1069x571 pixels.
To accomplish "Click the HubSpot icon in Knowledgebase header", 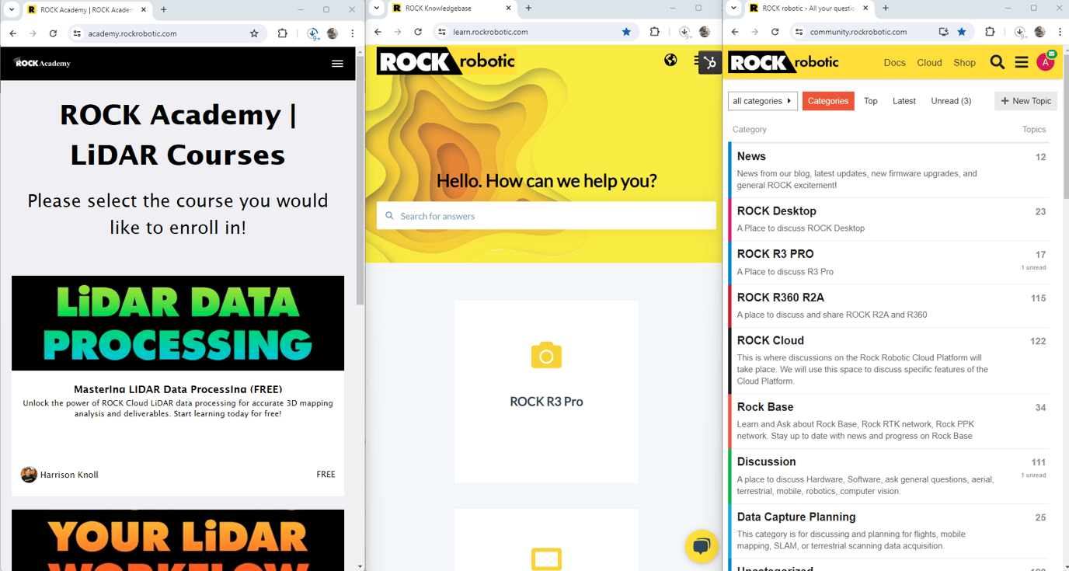I will tap(710, 63).
